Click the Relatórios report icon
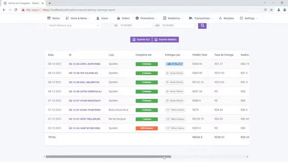Image resolution: width=288 pixels, height=162 pixels. (x=165, y=18)
